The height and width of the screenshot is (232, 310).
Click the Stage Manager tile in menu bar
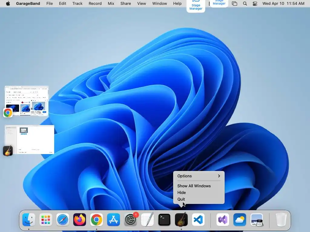(x=196, y=6)
